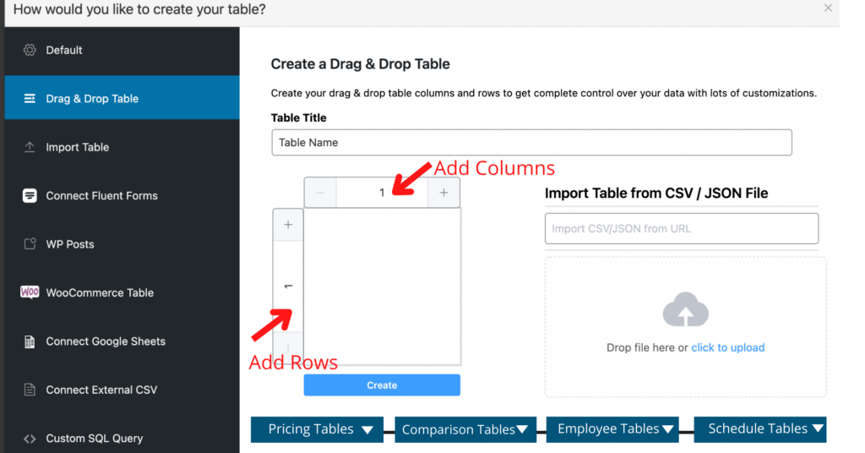Click the 'click to upload' link

click(x=727, y=347)
